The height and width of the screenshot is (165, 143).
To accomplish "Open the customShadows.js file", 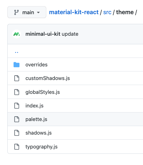I will [48, 78].
